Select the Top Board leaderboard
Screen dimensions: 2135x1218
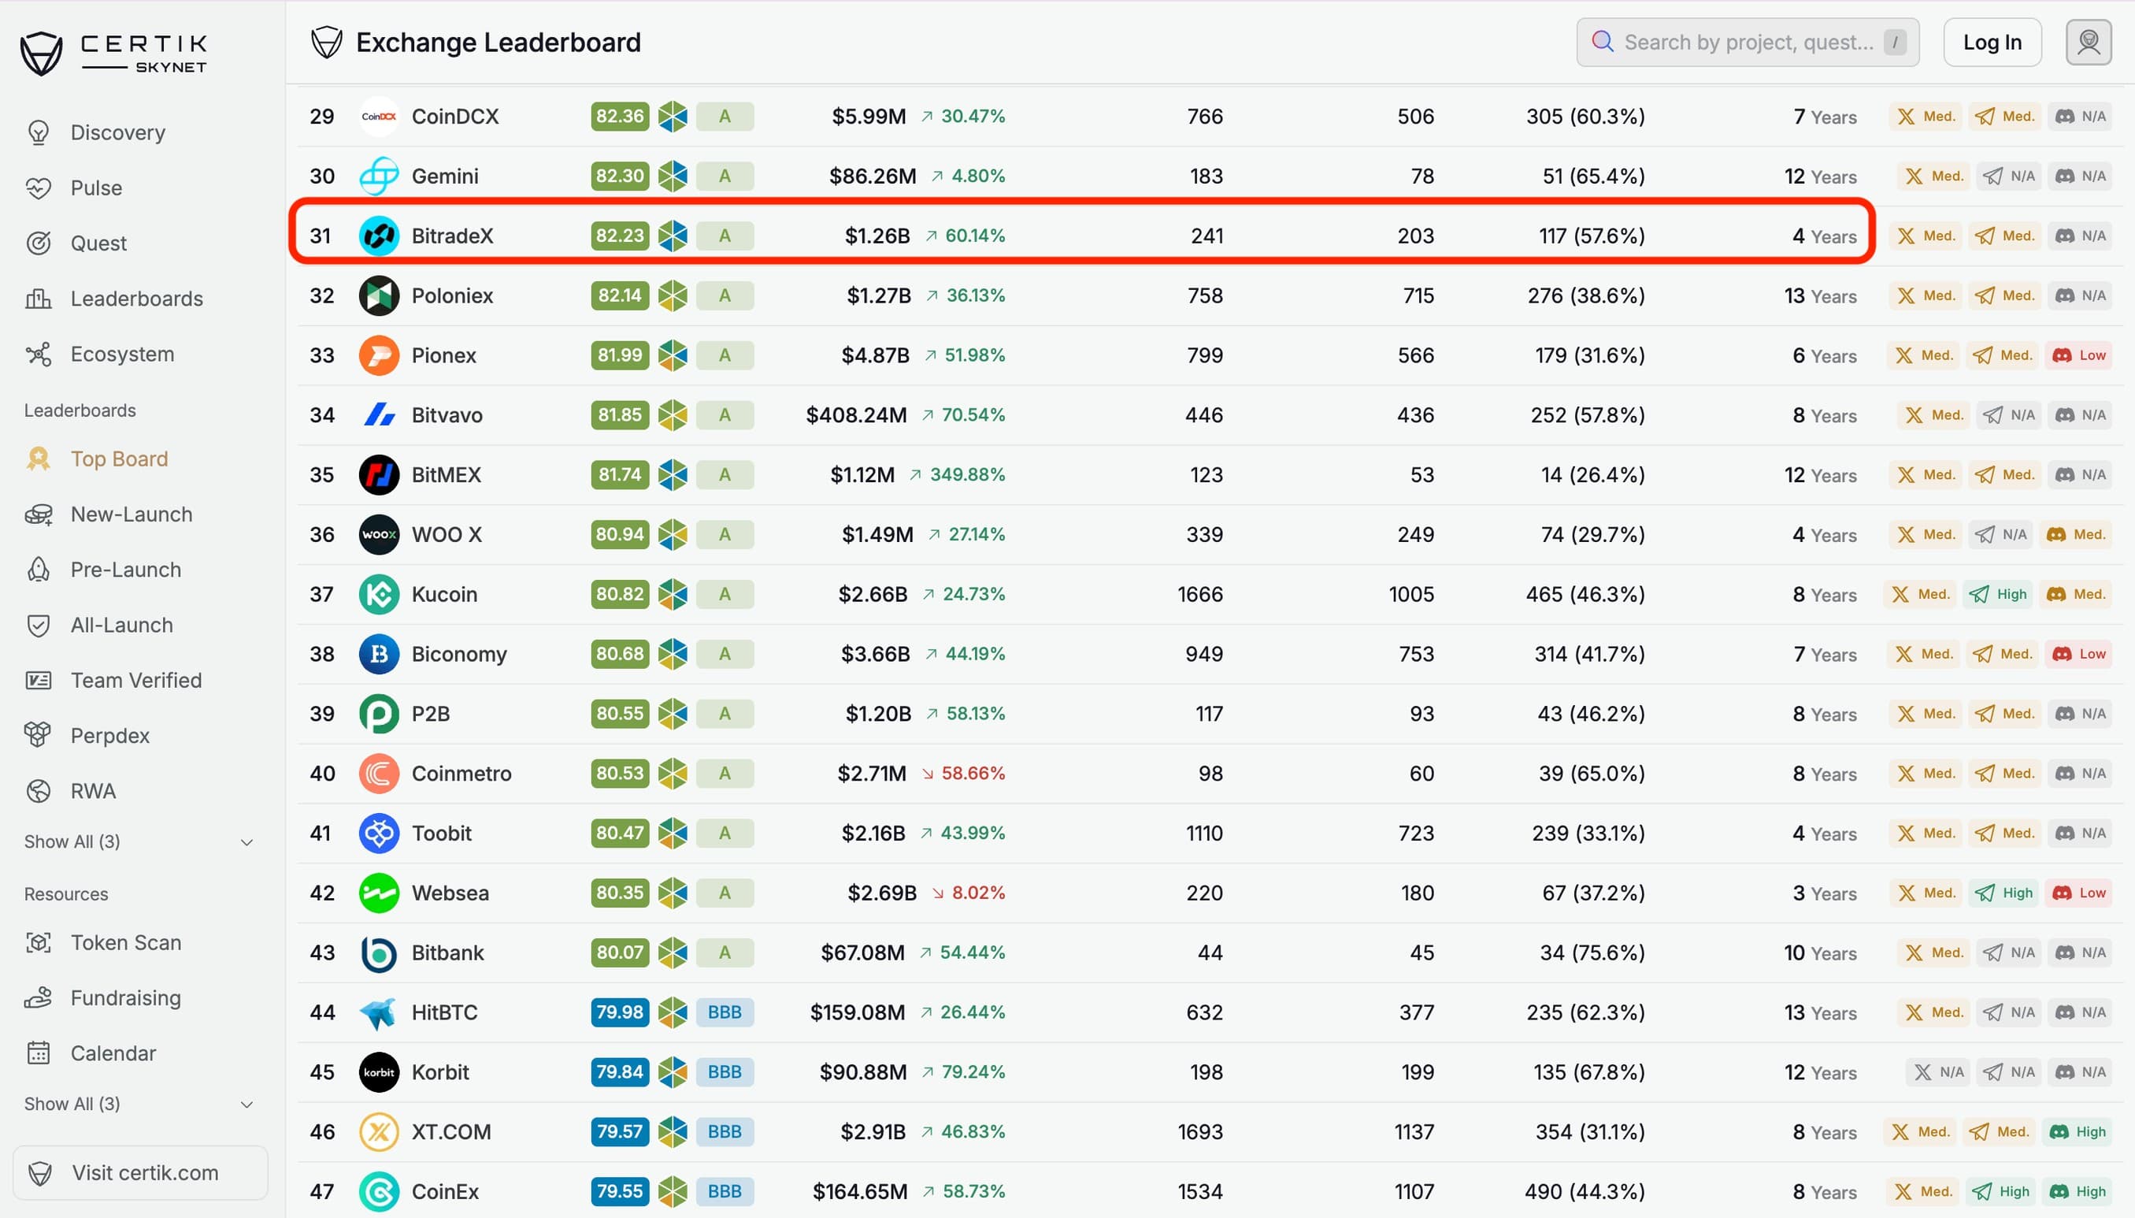tap(119, 459)
